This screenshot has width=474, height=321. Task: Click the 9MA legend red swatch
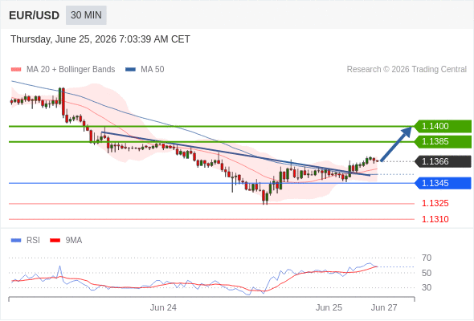click(55, 241)
